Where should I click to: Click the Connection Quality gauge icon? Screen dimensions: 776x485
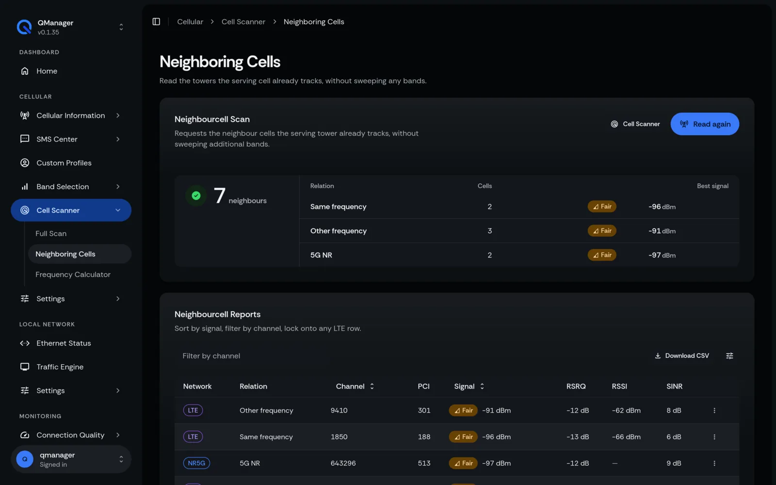(x=25, y=435)
